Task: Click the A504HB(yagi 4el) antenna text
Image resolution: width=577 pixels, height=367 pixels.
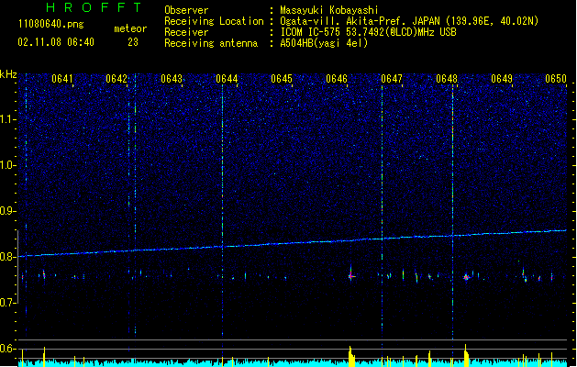Action: pyautogui.click(x=324, y=43)
